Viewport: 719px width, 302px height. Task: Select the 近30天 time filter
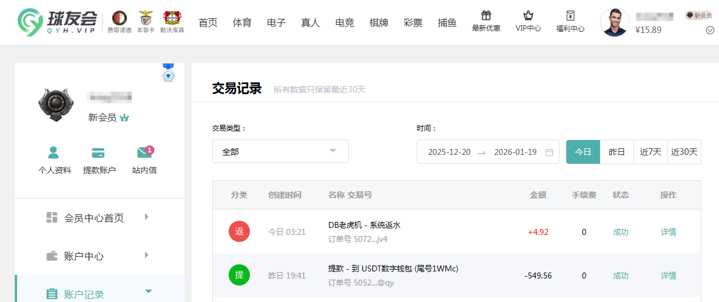[x=684, y=151]
